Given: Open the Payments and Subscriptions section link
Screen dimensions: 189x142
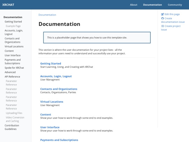Looking at the screenshot, I should 59,140.
